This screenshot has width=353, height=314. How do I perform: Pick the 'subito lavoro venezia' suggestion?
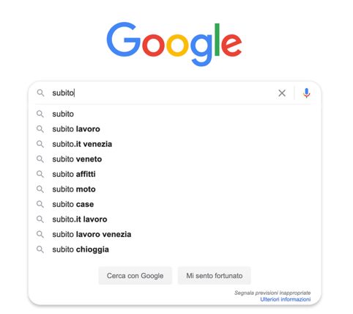174,235
